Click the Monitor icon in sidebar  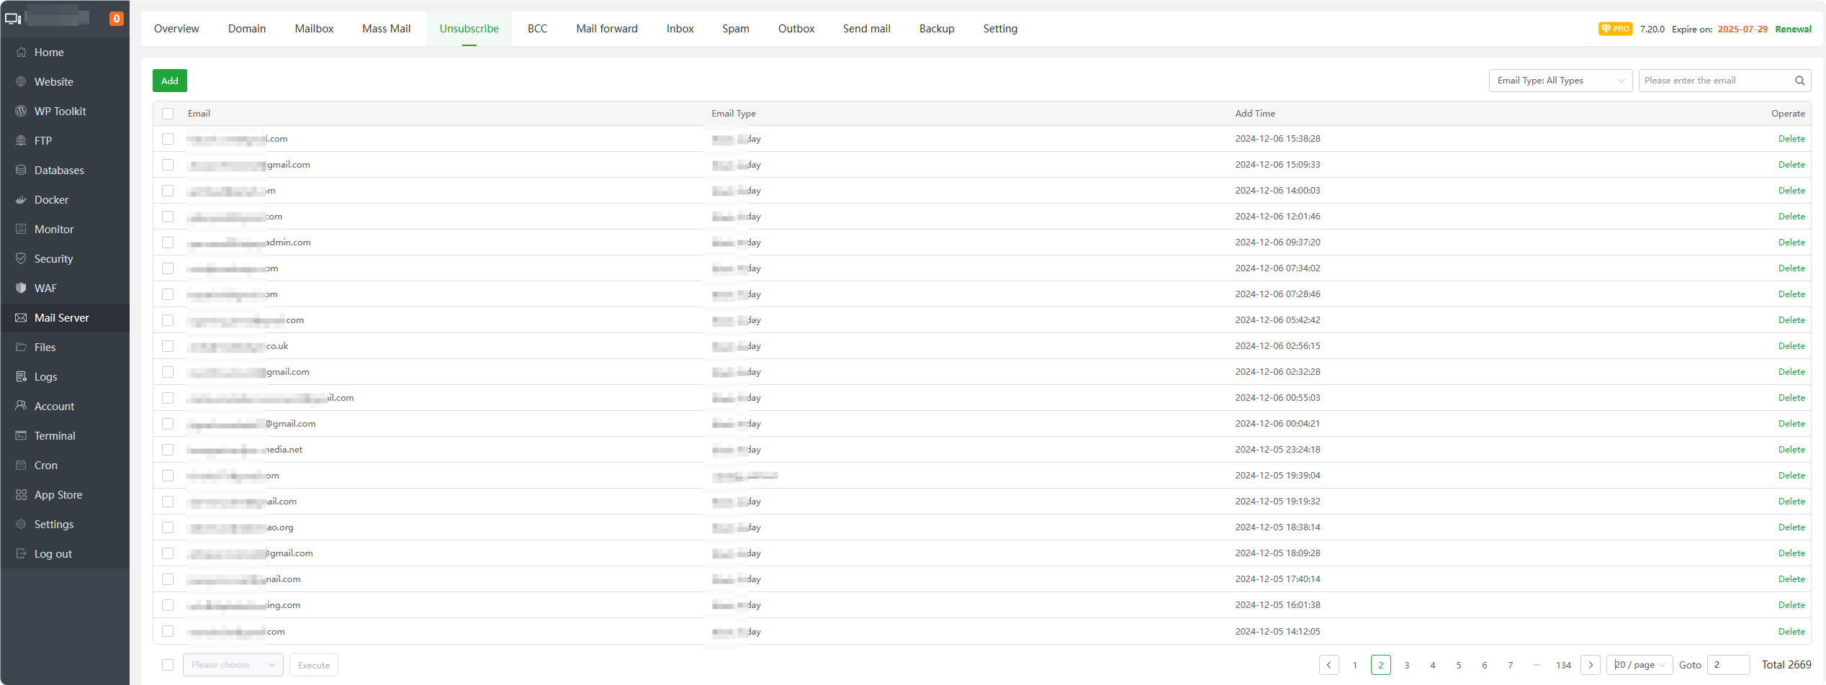point(21,229)
